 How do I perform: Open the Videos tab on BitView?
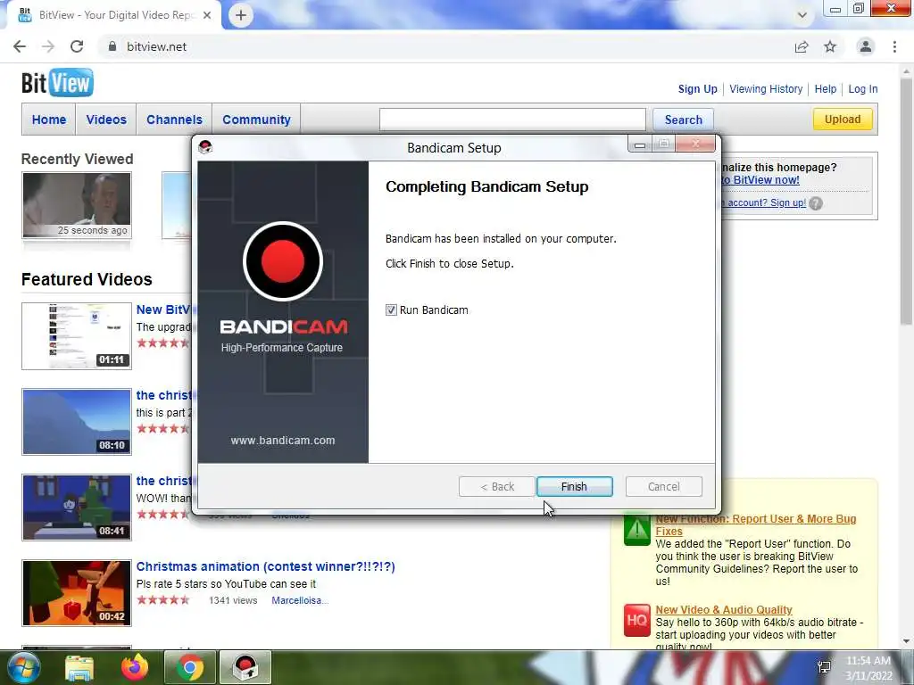point(106,120)
